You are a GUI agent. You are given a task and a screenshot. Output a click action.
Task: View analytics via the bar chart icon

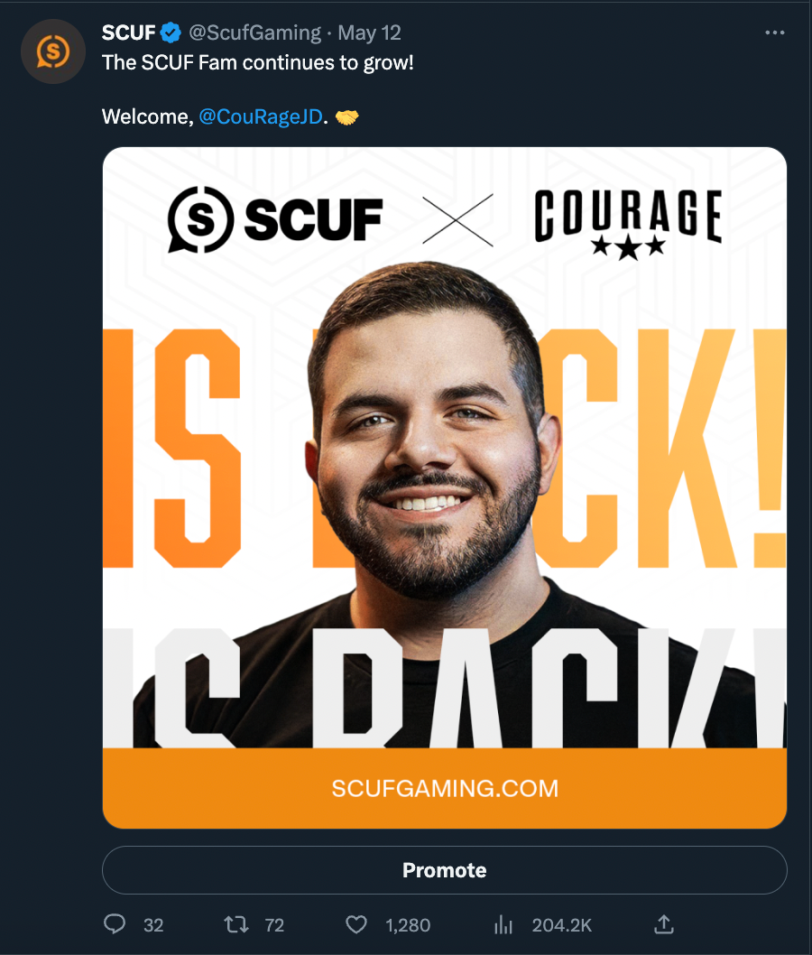503,924
